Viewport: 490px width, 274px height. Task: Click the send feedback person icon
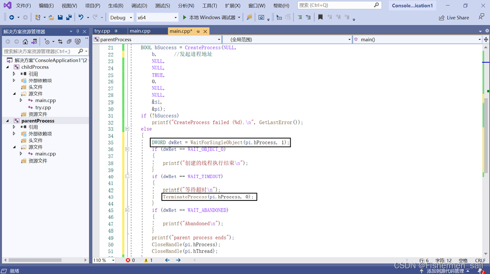point(481,17)
